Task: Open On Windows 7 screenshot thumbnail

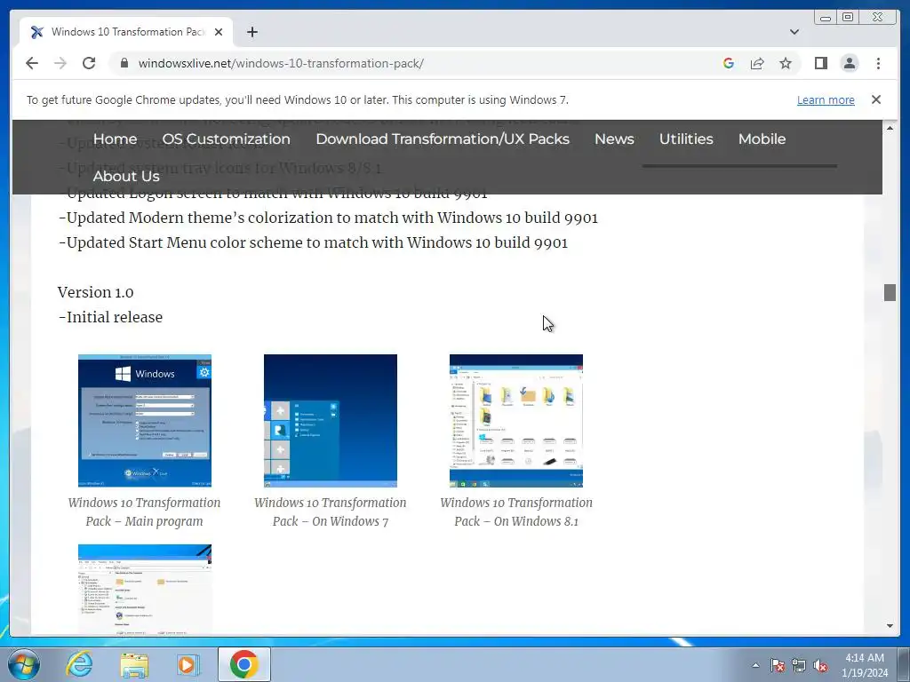Action: (x=331, y=420)
